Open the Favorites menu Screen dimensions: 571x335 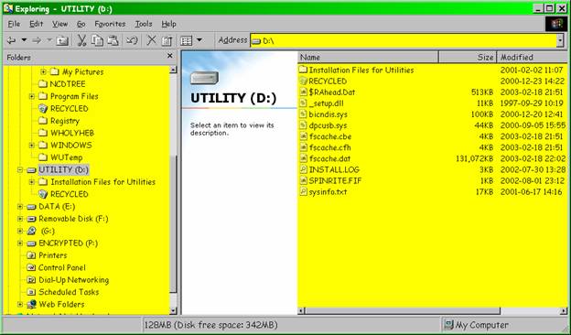pyautogui.click(x=110, y=24)
